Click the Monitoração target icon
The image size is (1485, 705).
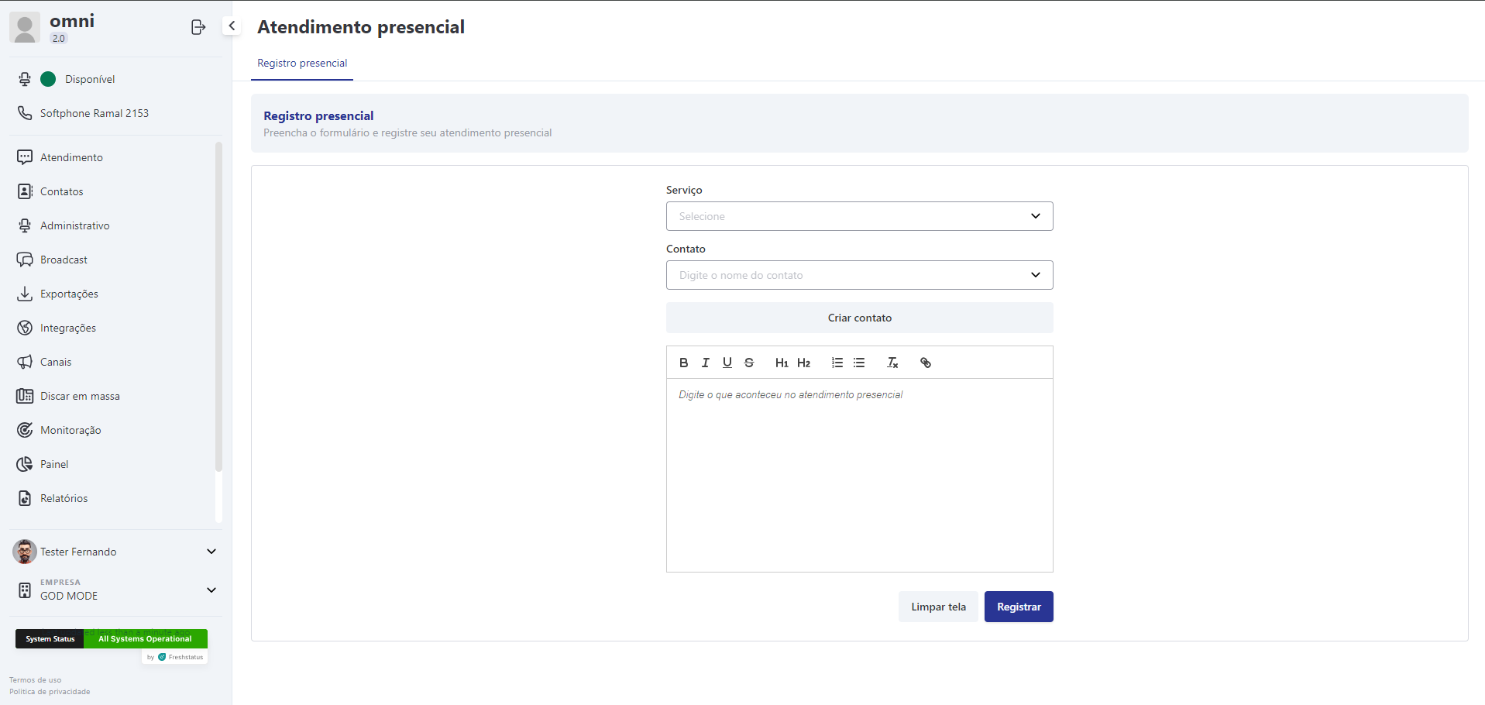click(25, 430)
